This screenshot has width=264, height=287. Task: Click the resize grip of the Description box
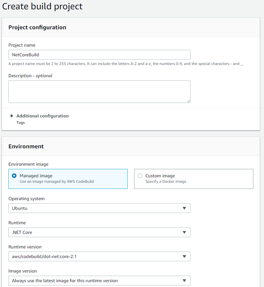click(x=189, y=101)
